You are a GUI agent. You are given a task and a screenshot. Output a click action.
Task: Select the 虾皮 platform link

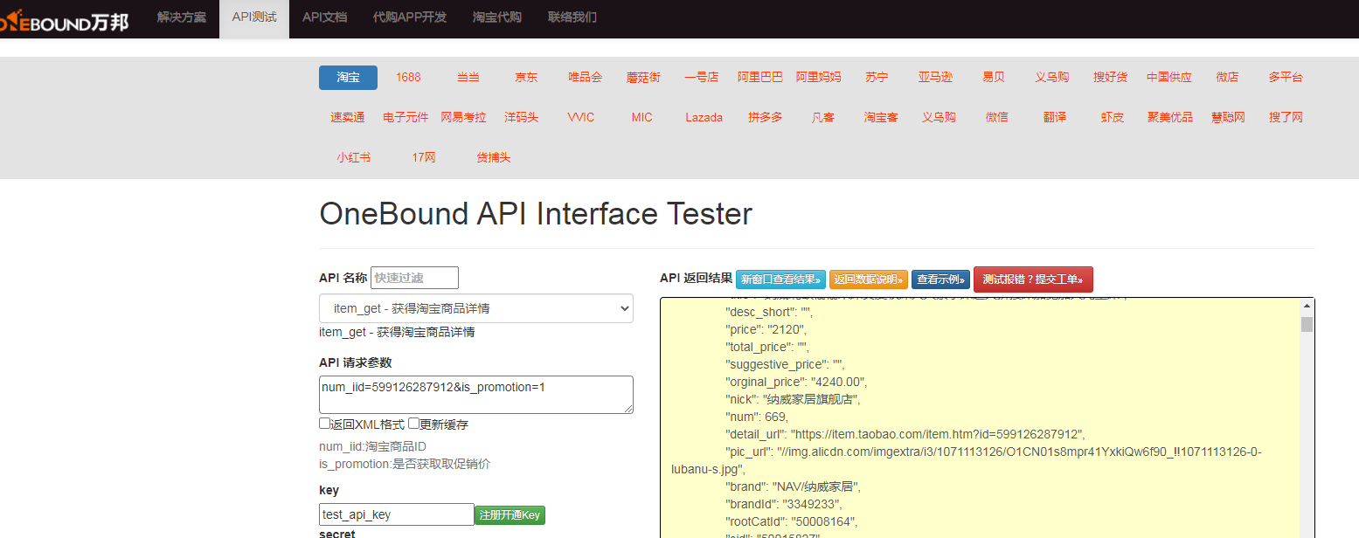(x=1113, y=117)
